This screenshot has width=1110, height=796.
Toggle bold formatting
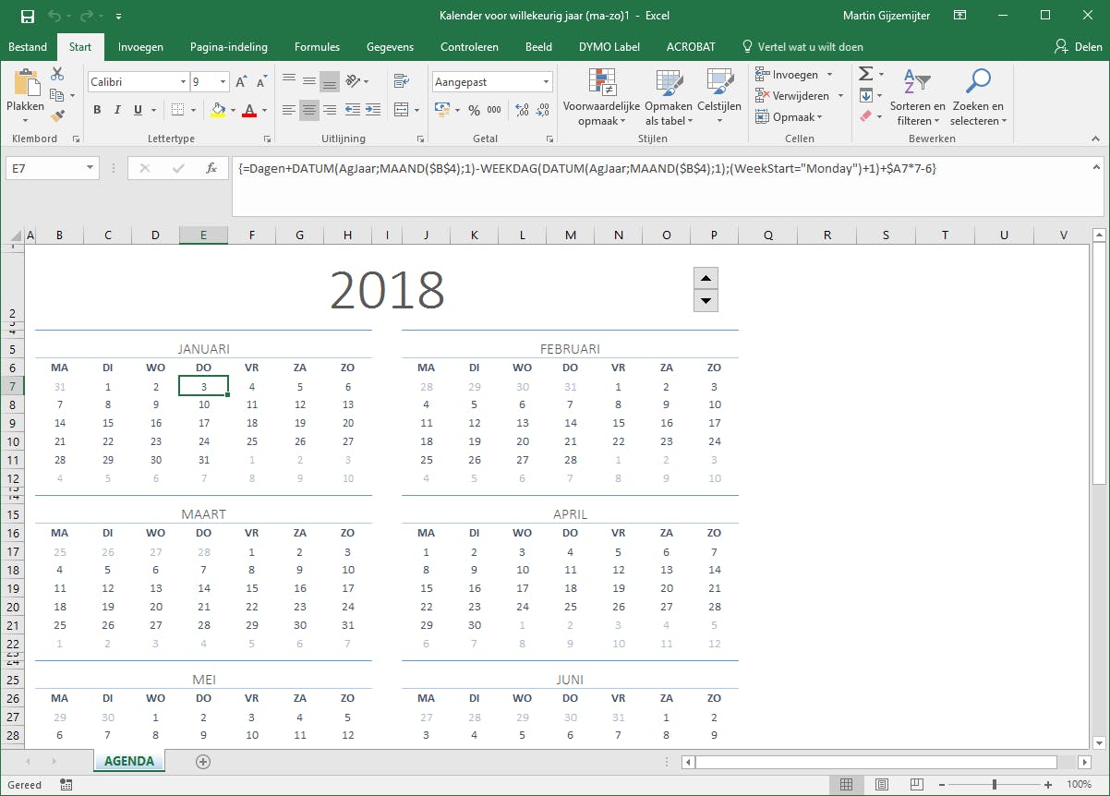click(x=96, y=109)
